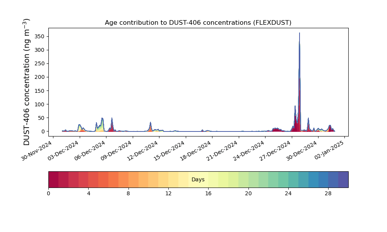Screen dimensions: 387x232
Task: Select the darkest red colorbar segment above 0
Action: click(53, 179)
